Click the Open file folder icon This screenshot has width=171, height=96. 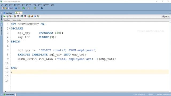[x=6, y=8]
